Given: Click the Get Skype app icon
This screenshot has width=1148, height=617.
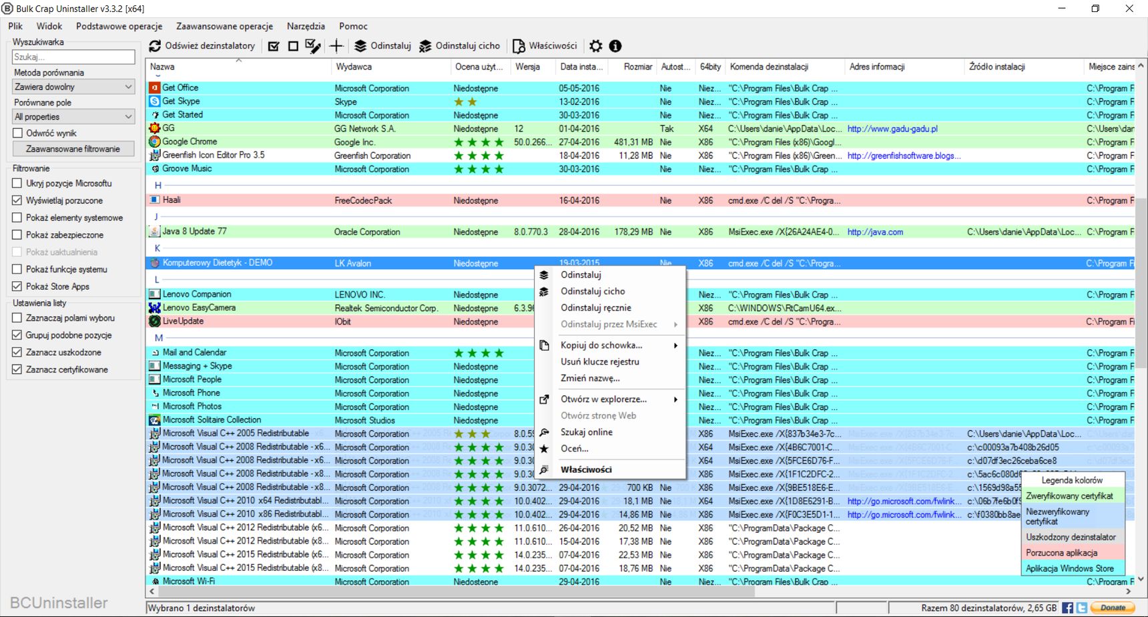Looking at the screenshot, I should coord(155,101).
